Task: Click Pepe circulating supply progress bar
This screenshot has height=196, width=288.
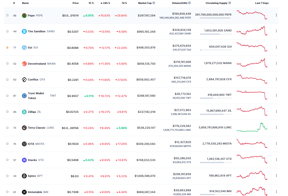Action: point(216,18)
